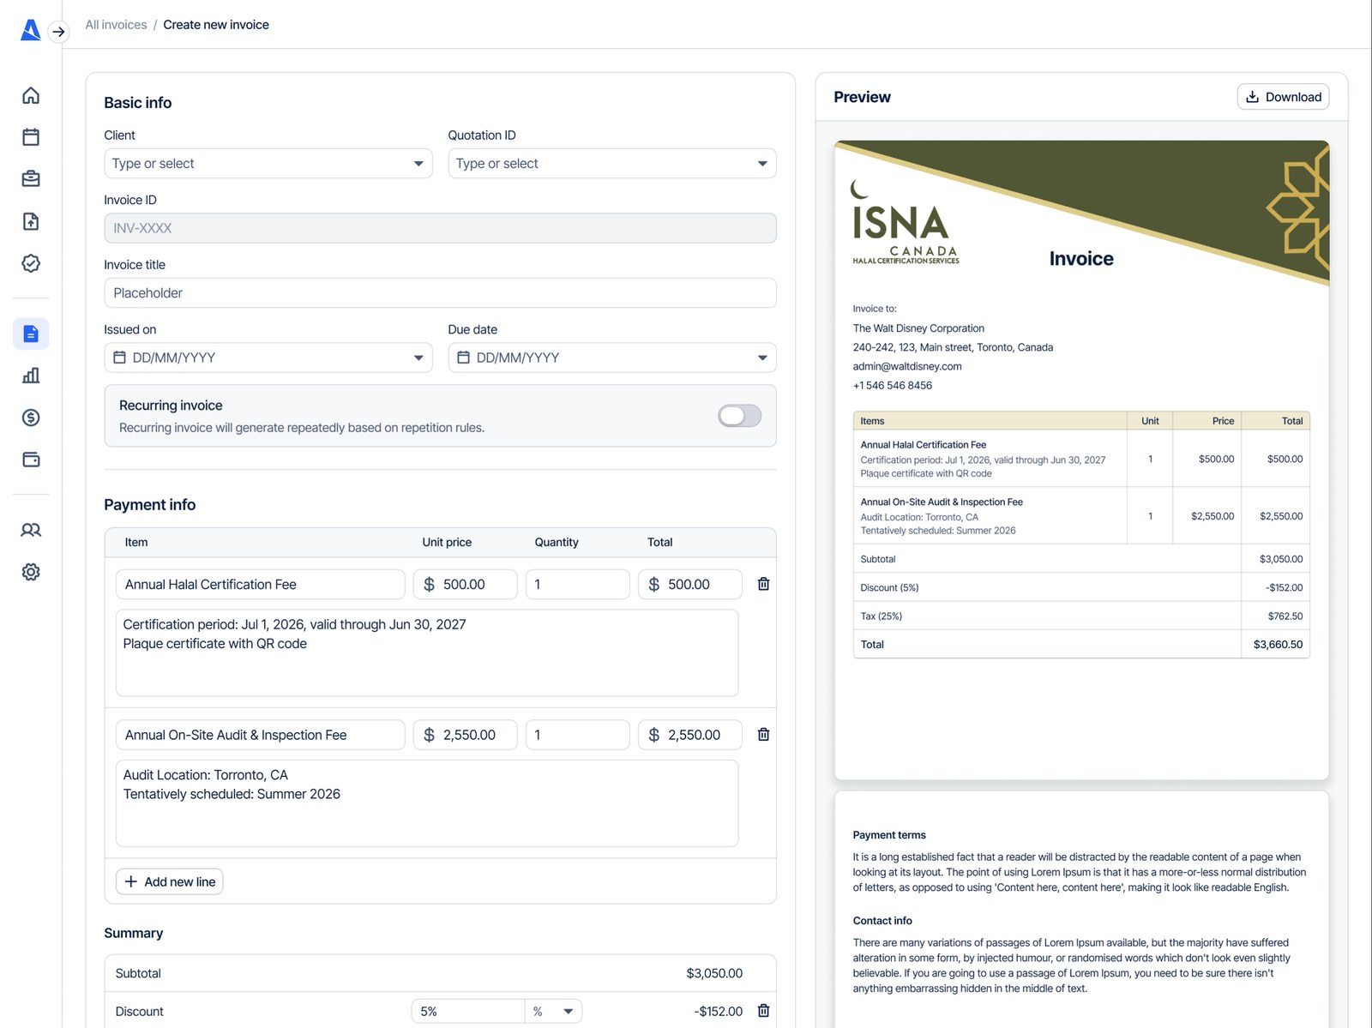Click the disabled Invoice ID field
The height and width of the screenshot is (1028, 1372).
click(x=441, y=228)
